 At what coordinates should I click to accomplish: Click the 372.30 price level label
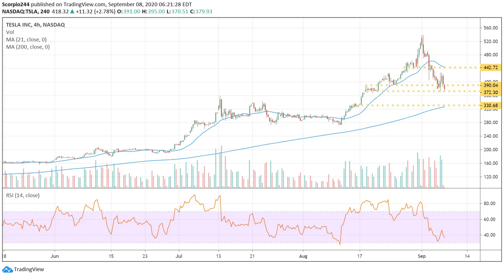(x=490, y=92)
